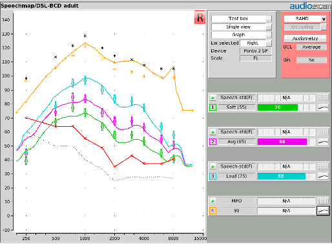Click the N/A field beside MPO
Screen dimensions: 332x244
[286, 201]
